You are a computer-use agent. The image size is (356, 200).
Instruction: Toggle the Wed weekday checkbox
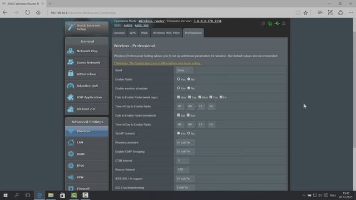[x=200, y=97]
